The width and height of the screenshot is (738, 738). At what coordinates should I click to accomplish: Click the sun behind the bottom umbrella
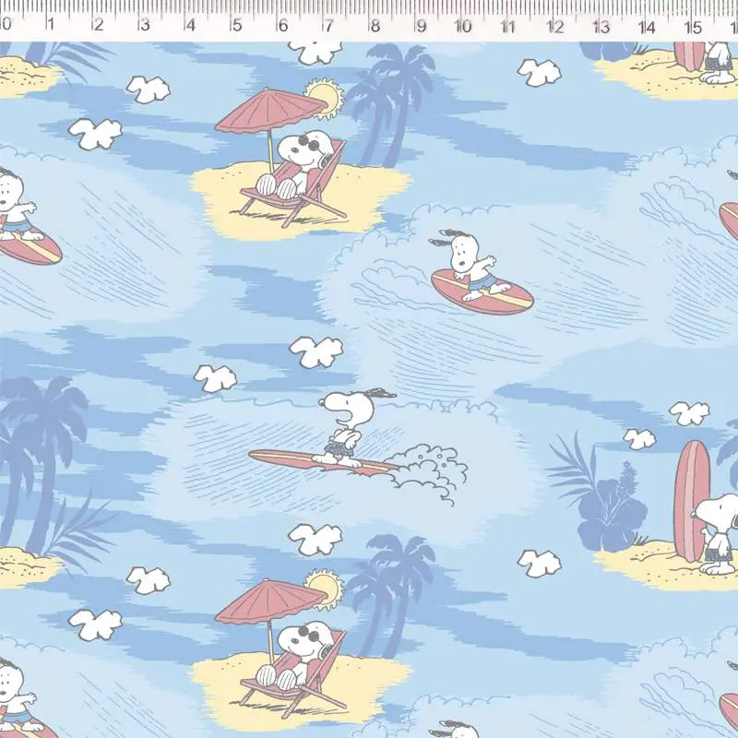pyautogui.click(x=325, y=585)
